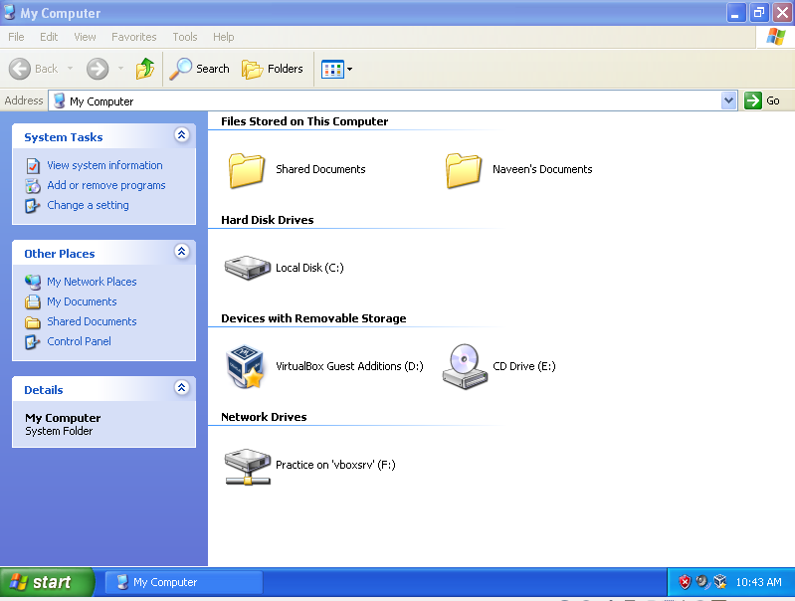The width and height of the screenshot is (795, 601).
Task: Click View system information link
Action: click(104, 165)
